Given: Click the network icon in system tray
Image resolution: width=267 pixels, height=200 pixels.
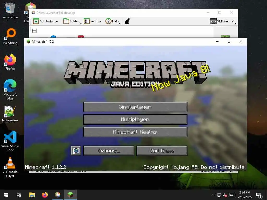Looking at the screenshot, I should pos(219,195).
